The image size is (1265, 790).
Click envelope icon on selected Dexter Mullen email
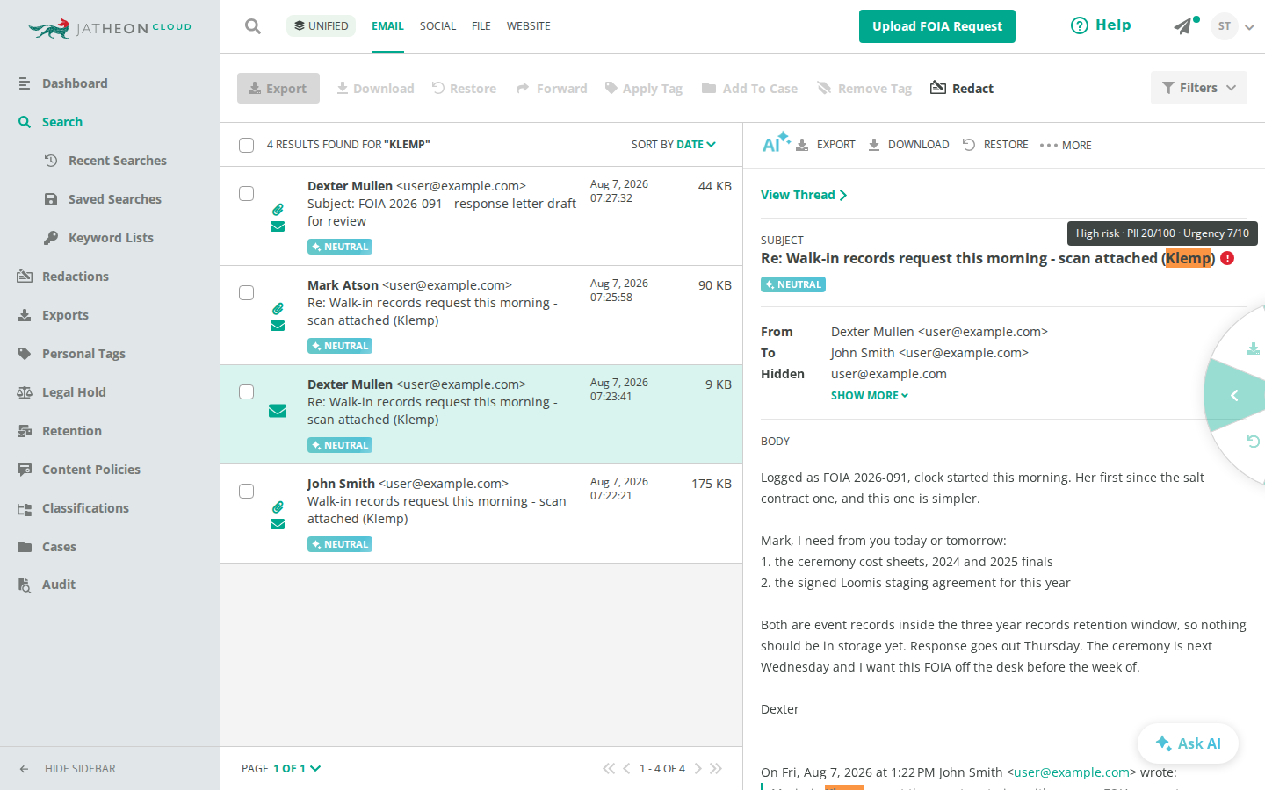[278, 411]
